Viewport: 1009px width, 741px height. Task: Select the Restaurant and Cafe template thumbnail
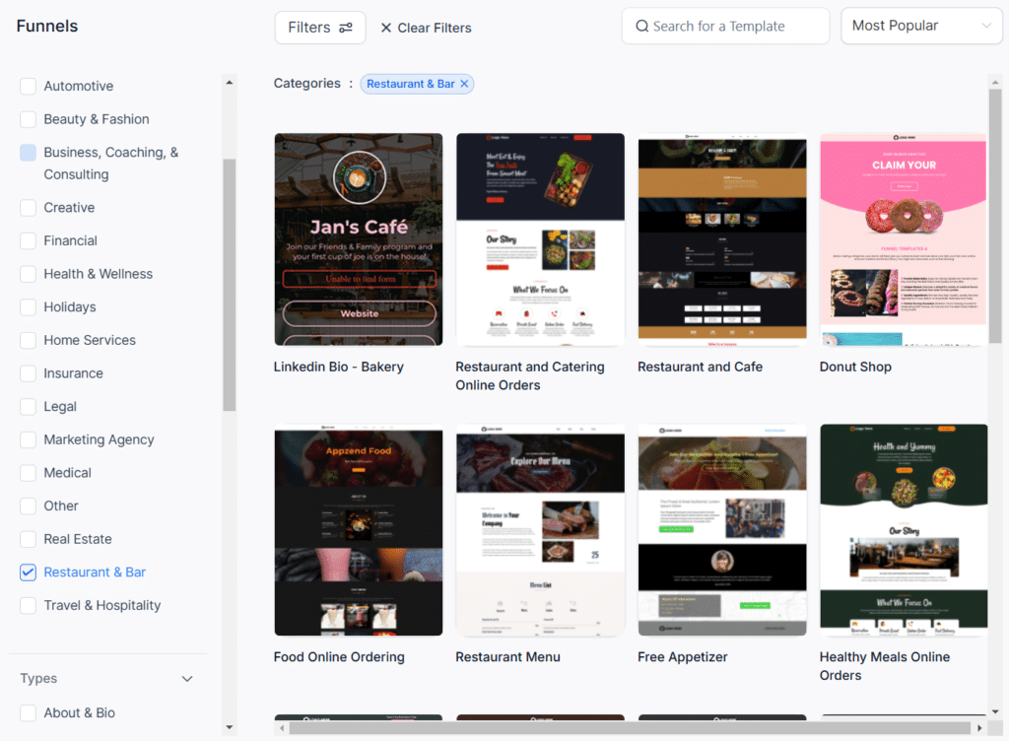pyautogui.click(x=722, y=239)
